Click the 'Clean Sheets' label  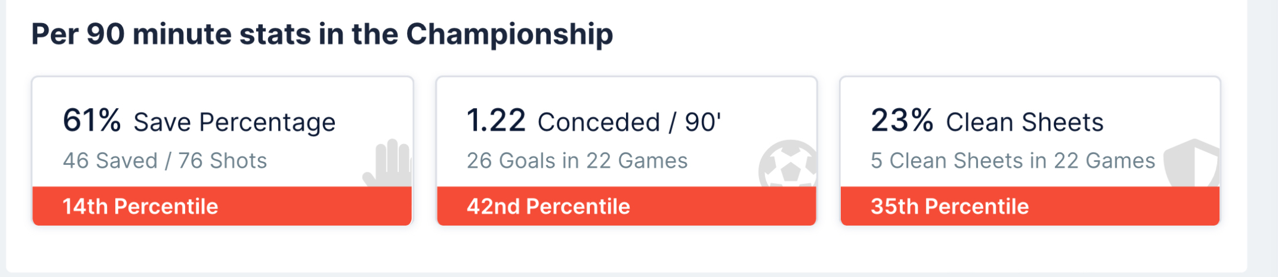coord(1024,122)
